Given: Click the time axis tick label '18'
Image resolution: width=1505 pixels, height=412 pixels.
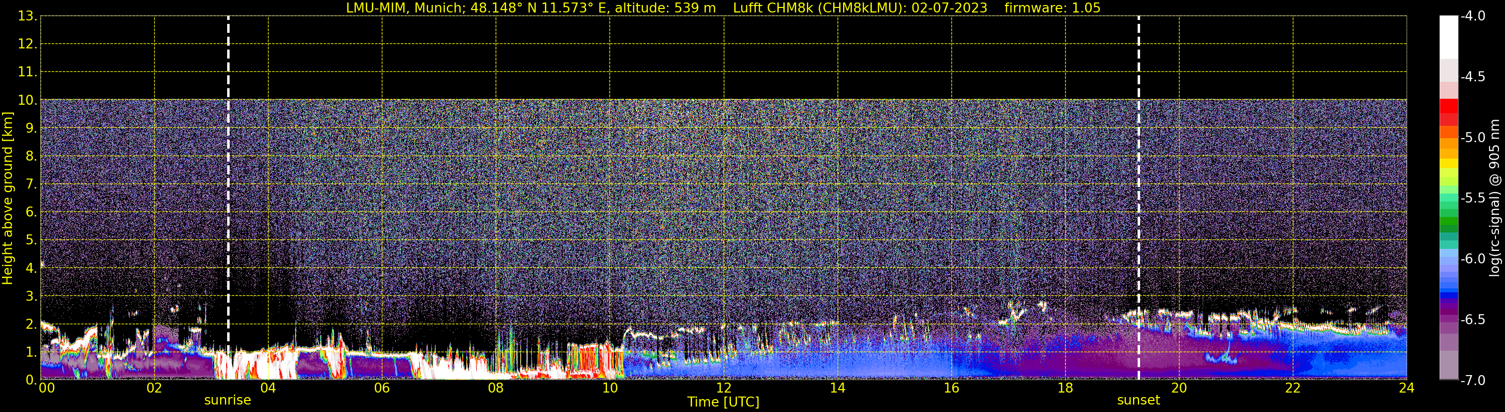Looking at the screenshot, I should tap(1066, 388).
